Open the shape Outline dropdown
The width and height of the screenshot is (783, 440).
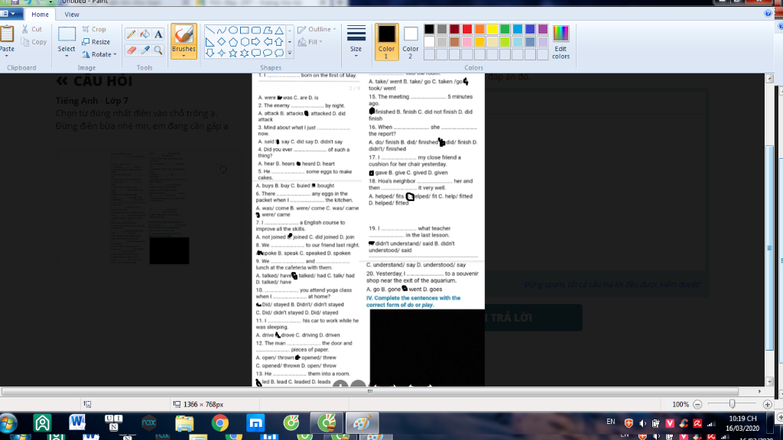click(317, 30)
